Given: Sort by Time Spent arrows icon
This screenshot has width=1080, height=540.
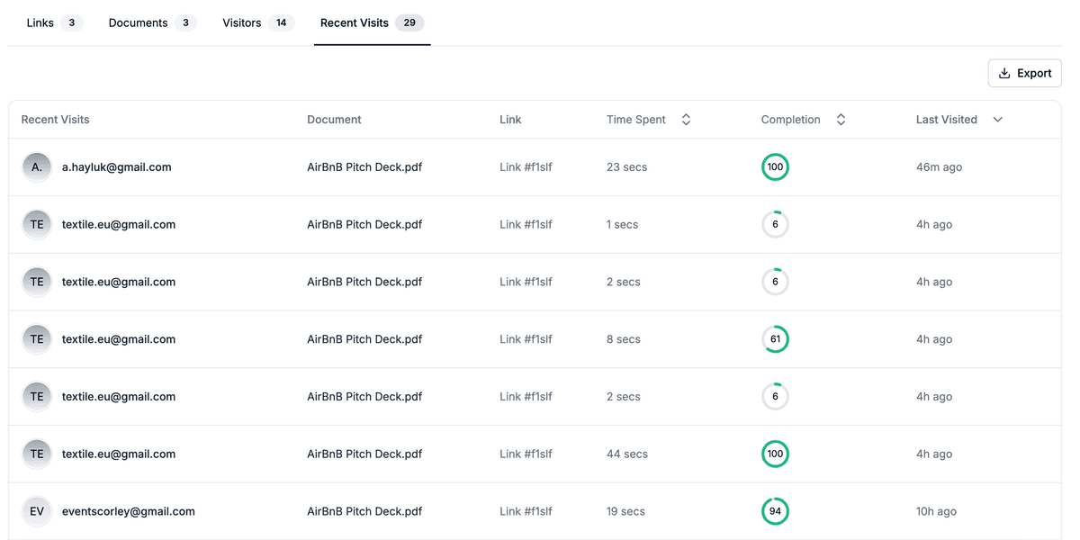Looking at the screenshot, I should click(x=686, y=120).
